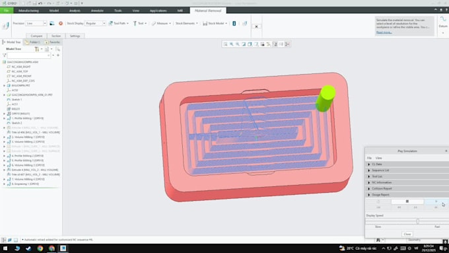Stop the simulation playback
The height and width of the screenshot is (253, 449).
click(x=407, y=201)
